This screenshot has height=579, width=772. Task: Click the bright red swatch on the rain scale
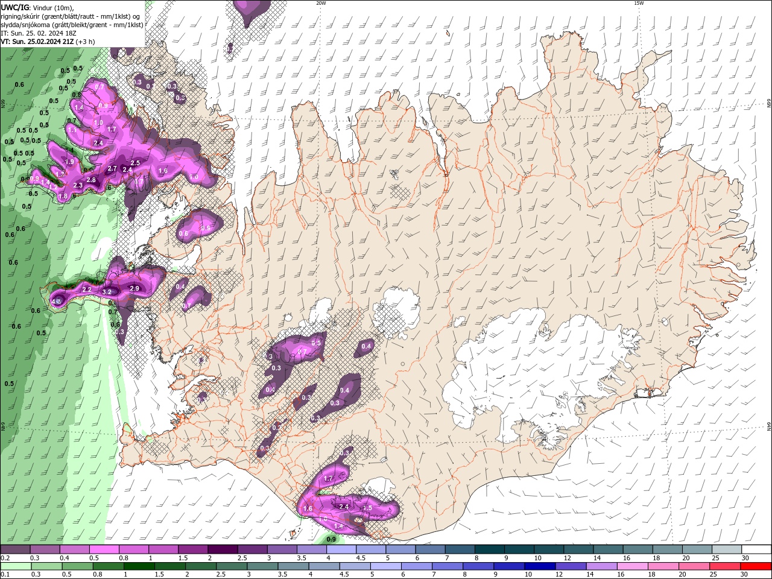pyautogui.click(x=756, y=566)
